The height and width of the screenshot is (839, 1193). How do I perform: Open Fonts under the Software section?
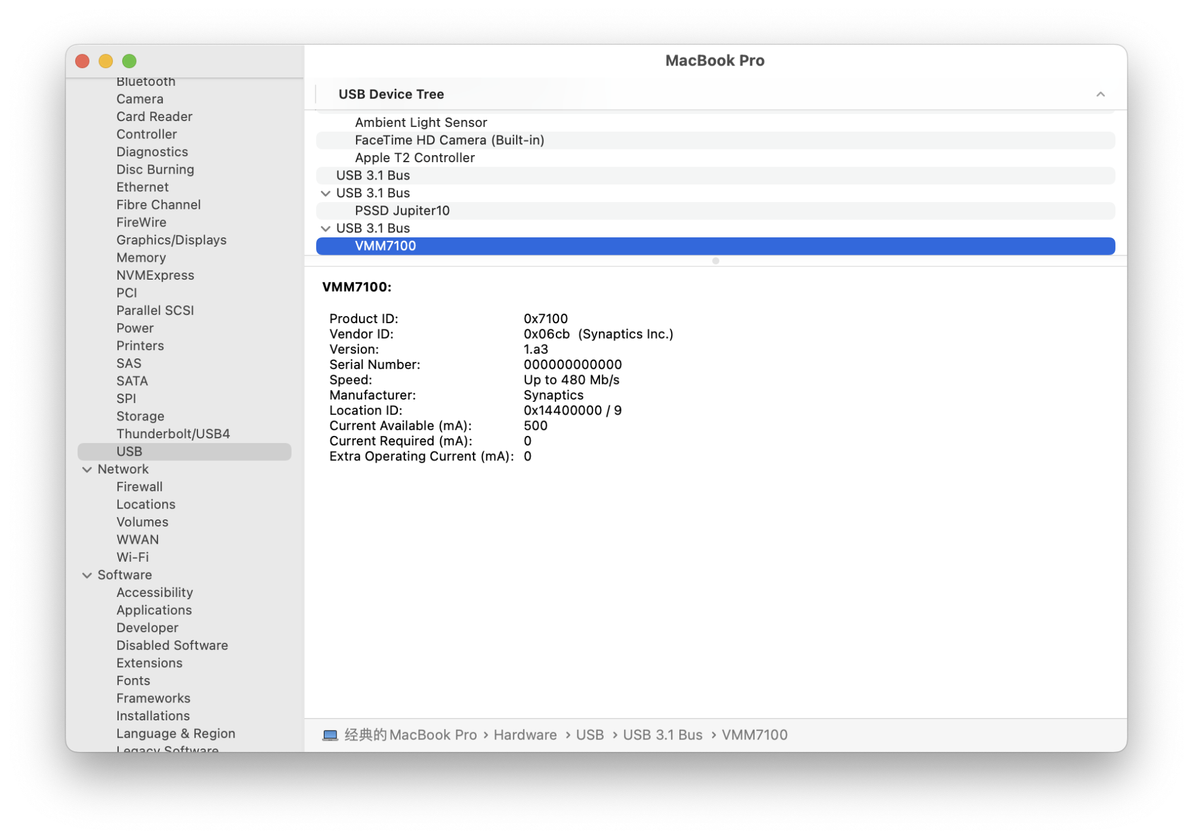(134, 680)
